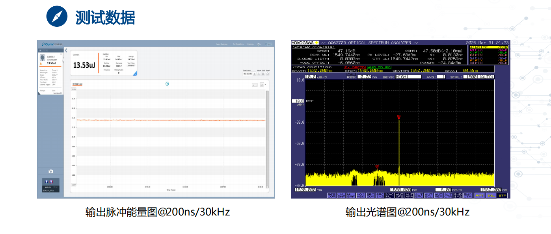Open the Configuration menu in StarLab

pyautogui.click(x=238, y=44)
